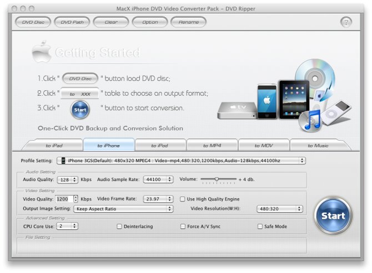This screenshot has height=273, width=372.
Task: Enable the Force A/V Sync option
Action: 183,226
